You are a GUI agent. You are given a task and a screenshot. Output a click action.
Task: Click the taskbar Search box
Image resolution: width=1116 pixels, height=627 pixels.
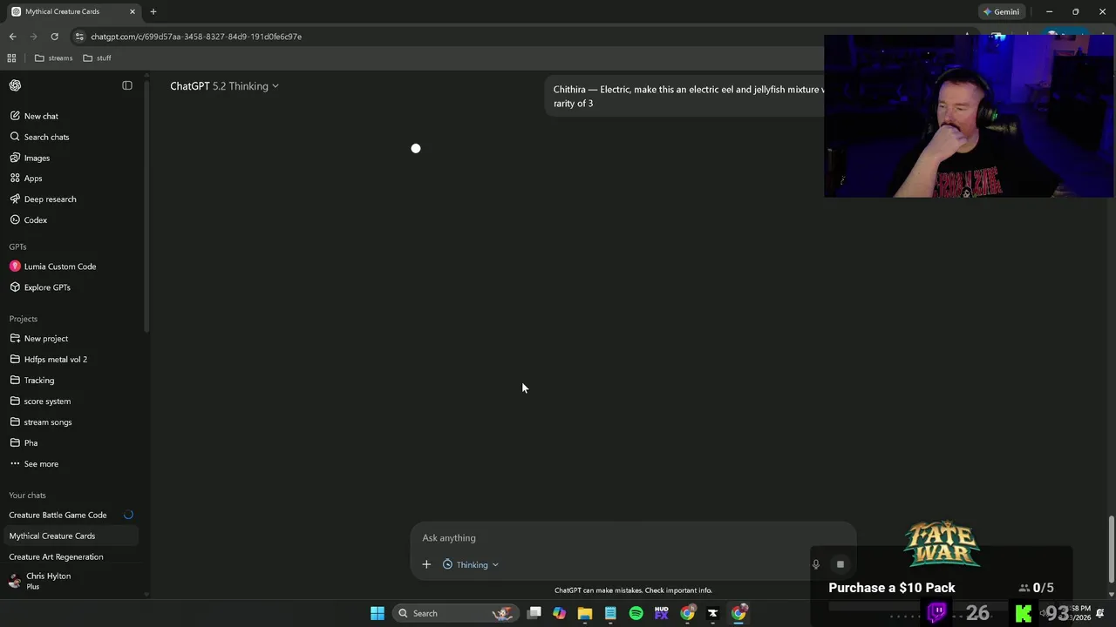[455, 613]
